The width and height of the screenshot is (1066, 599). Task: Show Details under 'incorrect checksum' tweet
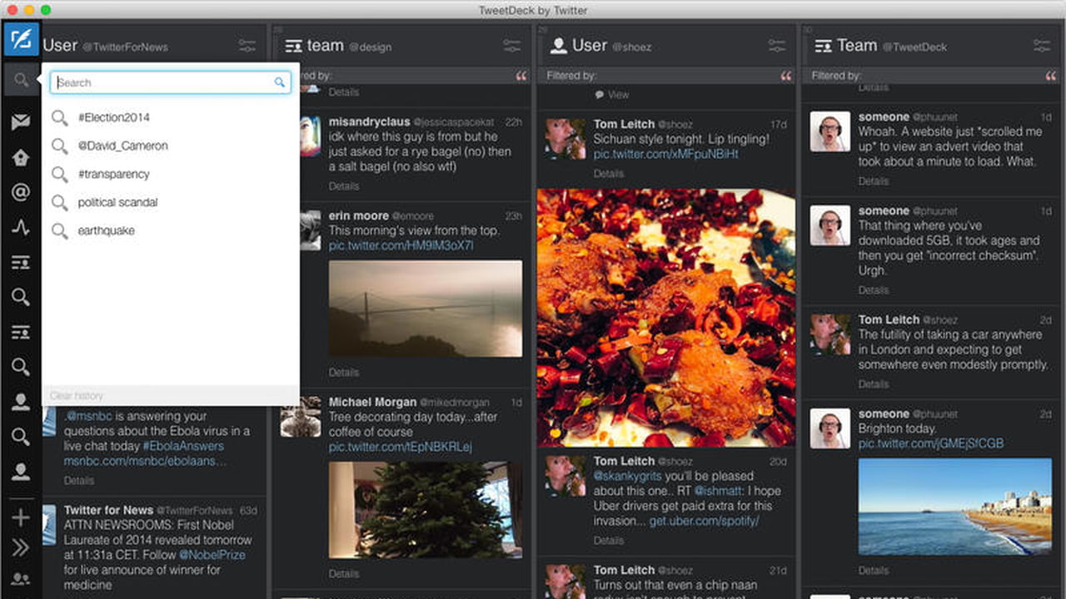(874, 290)
